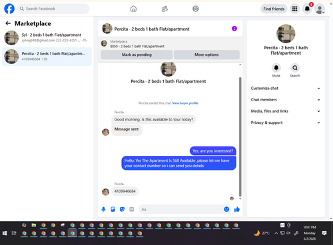This screenshot has height=245, width=333.
Task: Attach a file with the photo icon
Action: pyautogui.click(x=113, y=209)
